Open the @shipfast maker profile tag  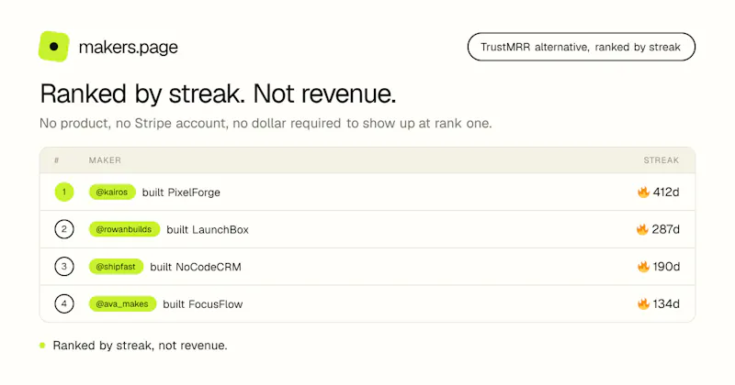click(116, 267)
